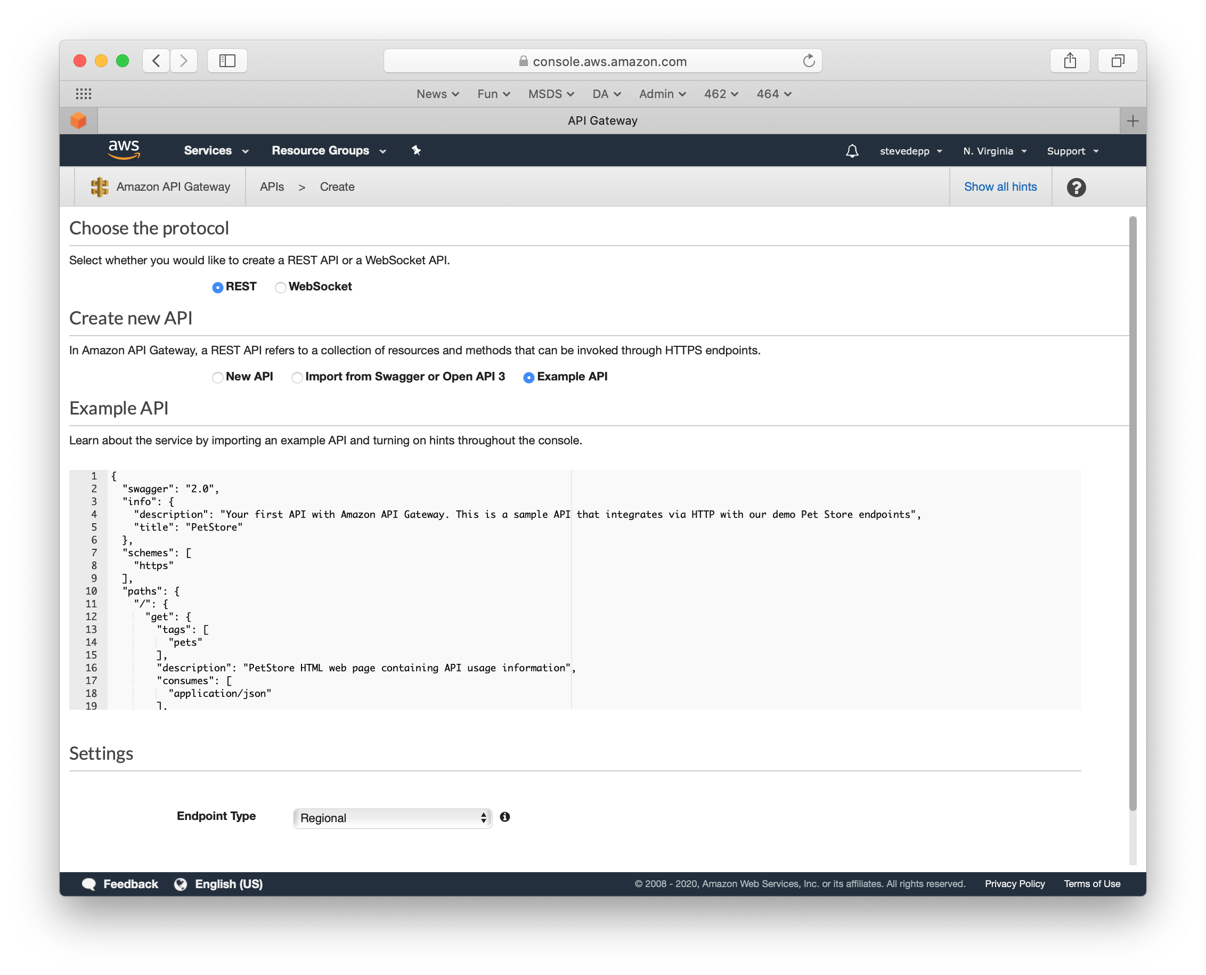Click the page vertical scrollbar
The height and width of the screenshot is (975, 1206).
tap(1132, 513)
